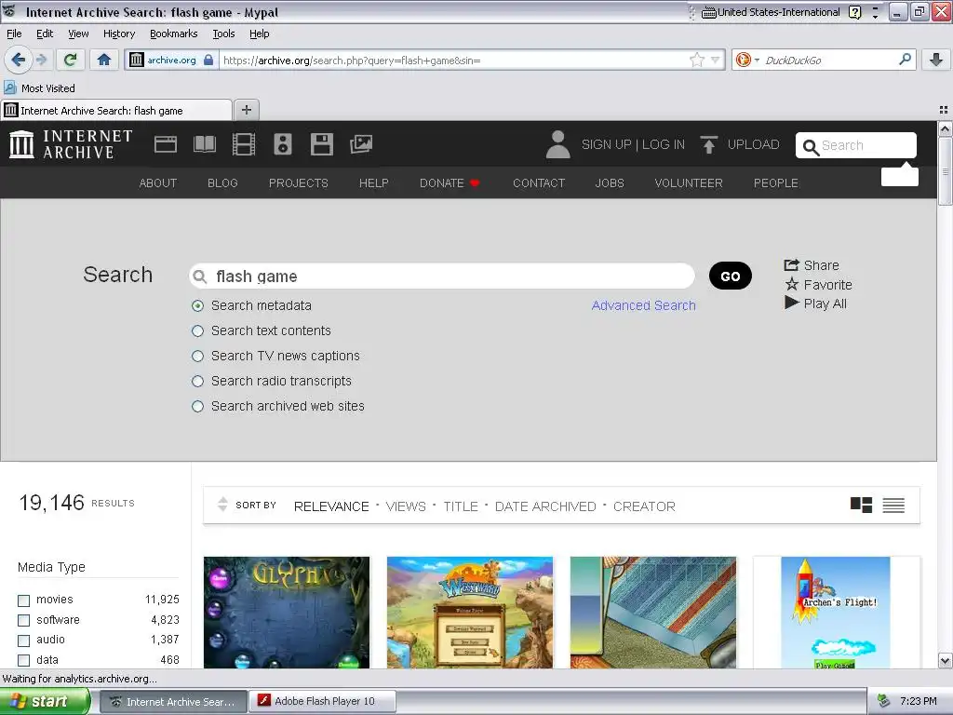953x715 pixels.
Task: Open the Web (Wayback) icon in the Archive header
Action: click(x=166, y=144)
